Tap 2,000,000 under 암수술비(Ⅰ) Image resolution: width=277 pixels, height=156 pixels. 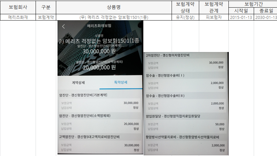pyautogui.click(x=217, y=83)
